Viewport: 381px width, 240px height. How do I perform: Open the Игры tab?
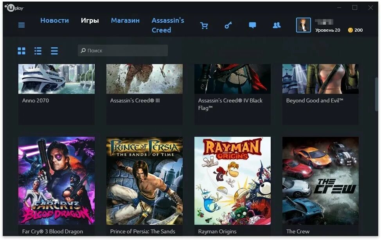(x=90, y=20)
